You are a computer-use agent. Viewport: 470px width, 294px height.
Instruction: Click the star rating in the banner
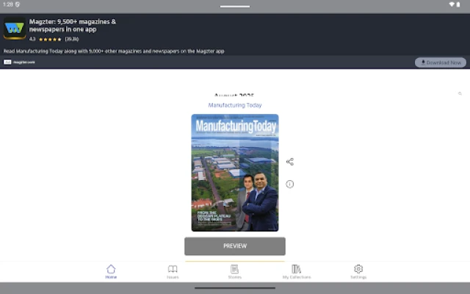[x=50, y=38]
